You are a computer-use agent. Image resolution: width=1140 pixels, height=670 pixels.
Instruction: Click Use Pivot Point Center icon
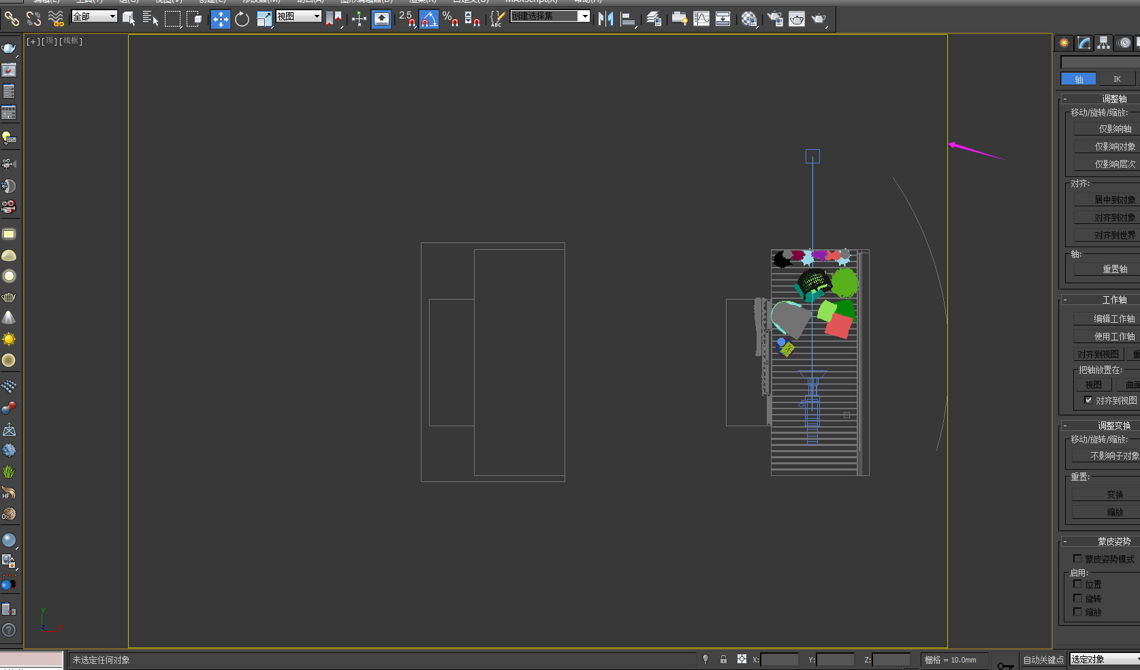pos(334,18)
